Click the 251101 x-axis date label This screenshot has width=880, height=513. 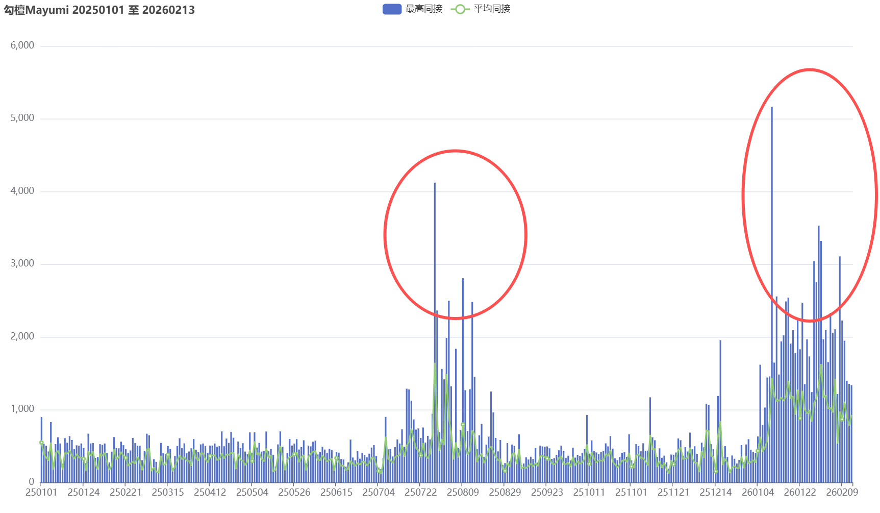(x=631, y=493)
